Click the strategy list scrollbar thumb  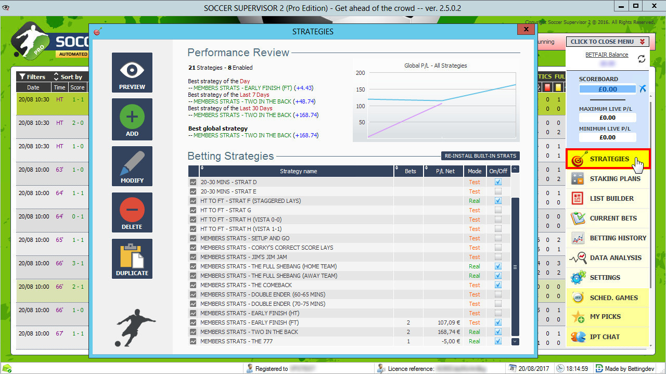[x=515, y=267]
